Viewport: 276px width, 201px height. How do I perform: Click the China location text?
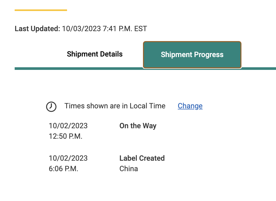coord(129,169)
